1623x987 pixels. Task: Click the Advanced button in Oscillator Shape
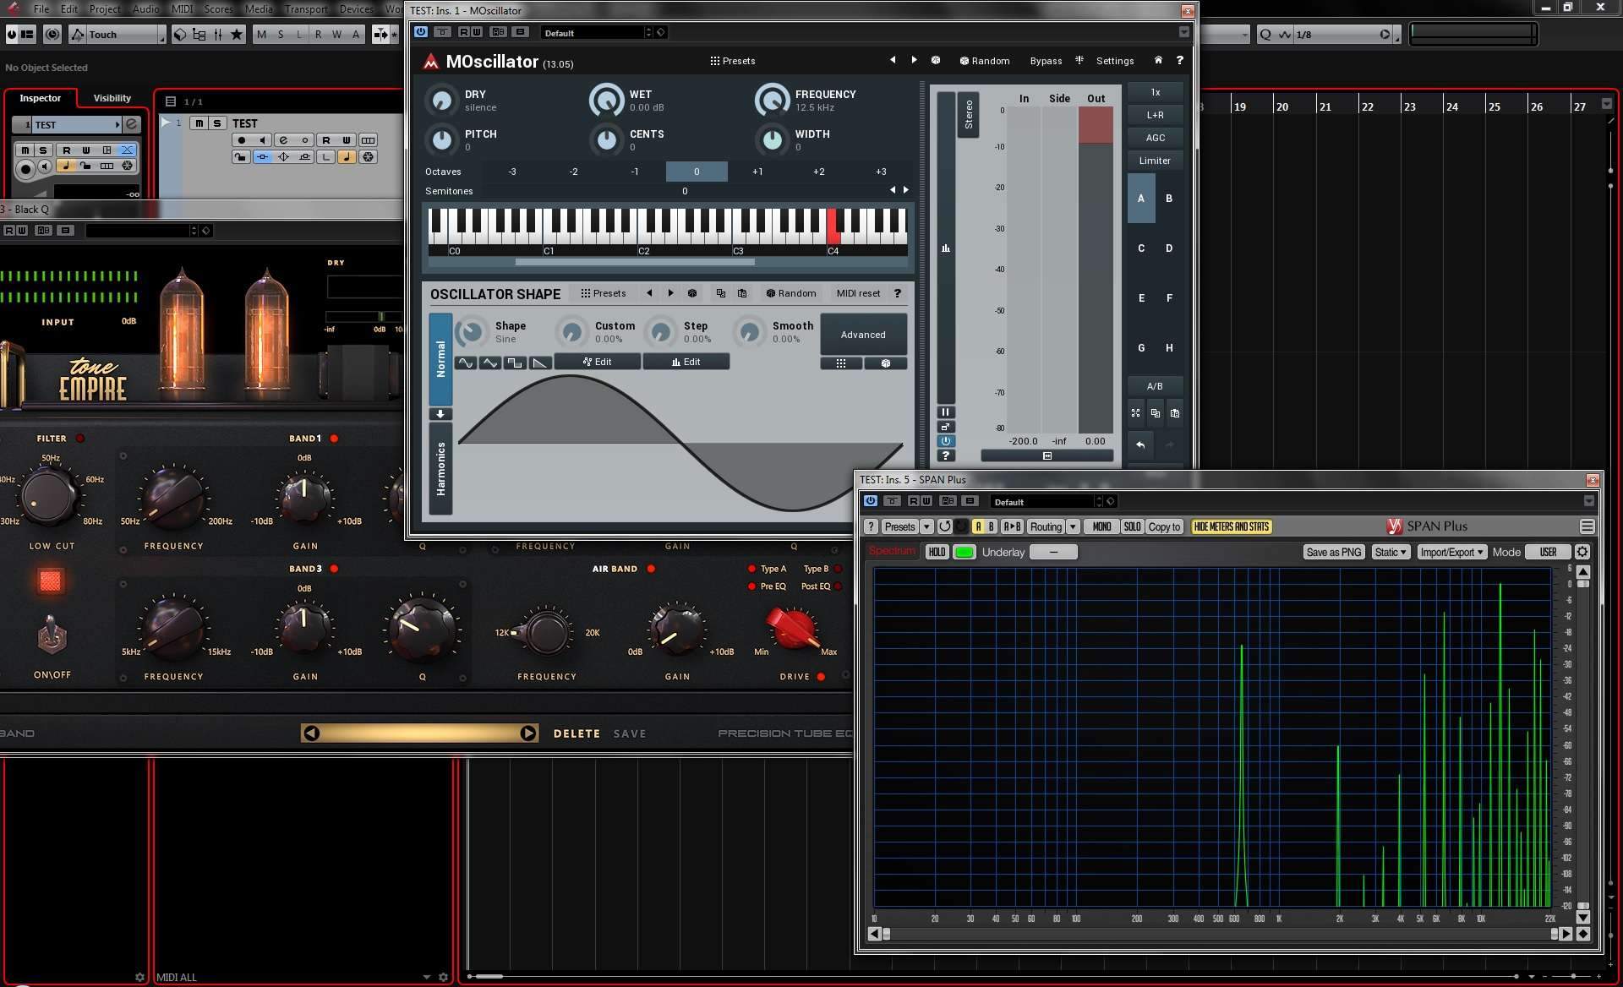tap(862, 335)
